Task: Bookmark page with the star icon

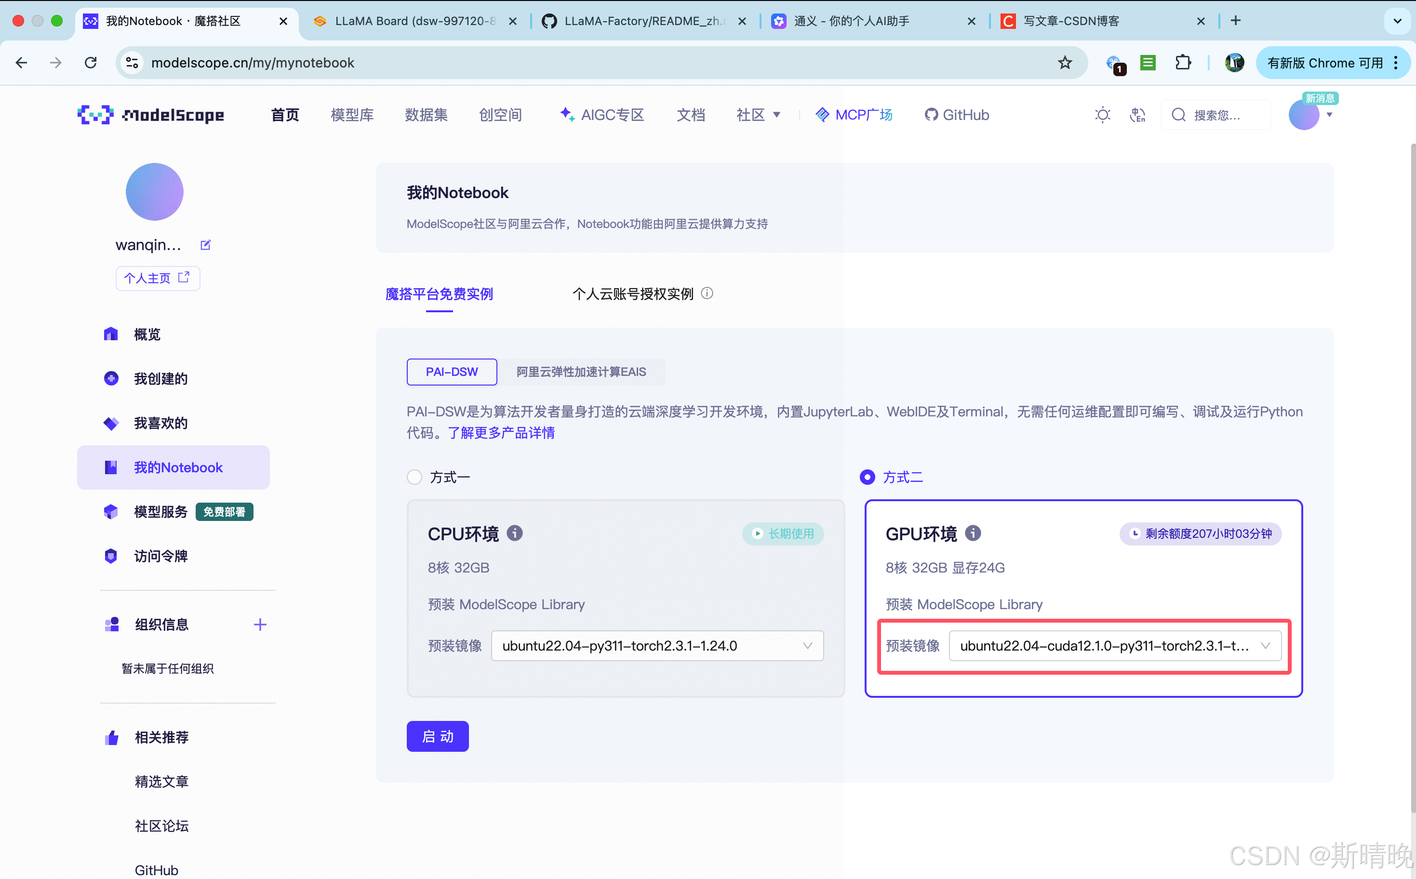Action: [1064, 62]
